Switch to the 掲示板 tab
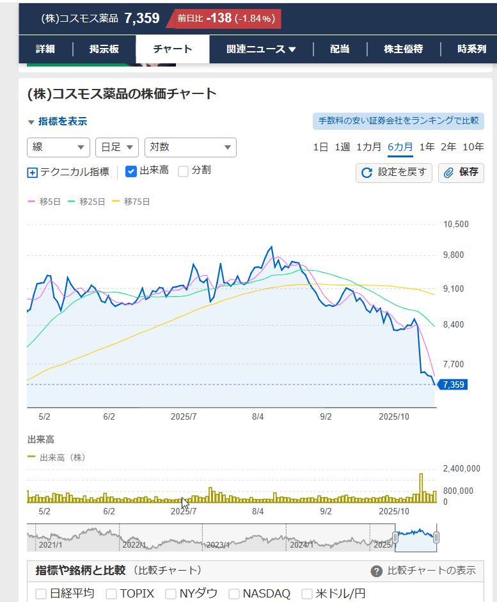 point(104,49)
